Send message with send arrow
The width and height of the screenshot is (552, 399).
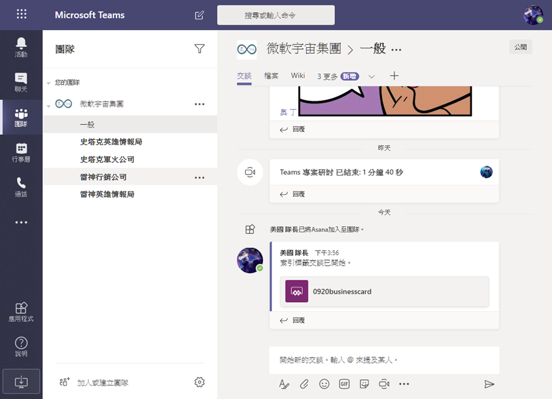[x=489, y=384]
